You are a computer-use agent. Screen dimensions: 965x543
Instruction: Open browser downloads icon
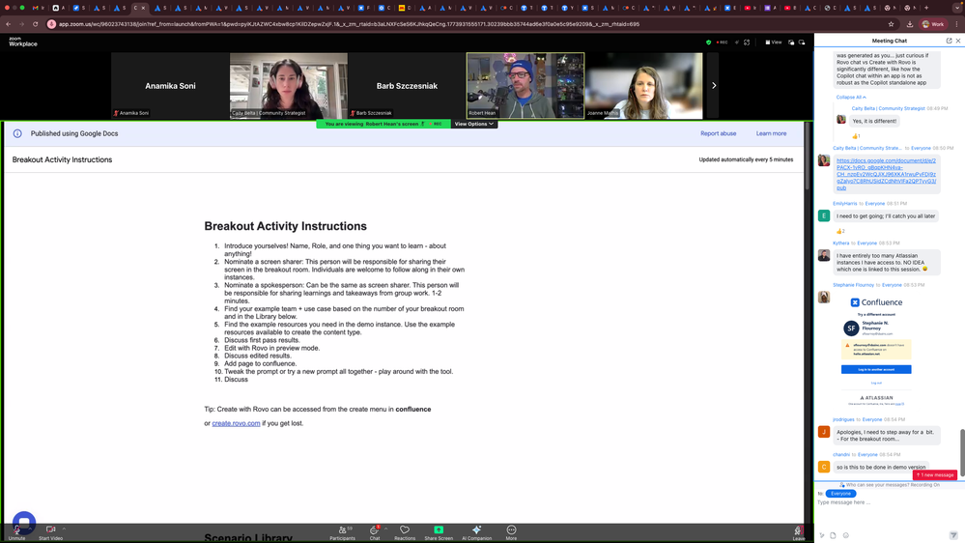[x=910, y=24]
